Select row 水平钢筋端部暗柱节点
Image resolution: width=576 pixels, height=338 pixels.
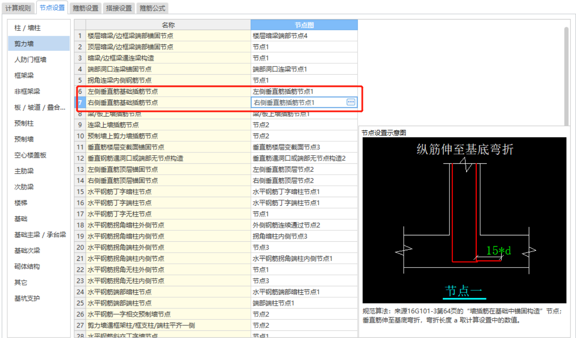[x=168, y=292]
